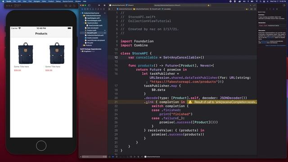Open the File menu
Viewport: 288px width, 162px height.
click(14, 1)
